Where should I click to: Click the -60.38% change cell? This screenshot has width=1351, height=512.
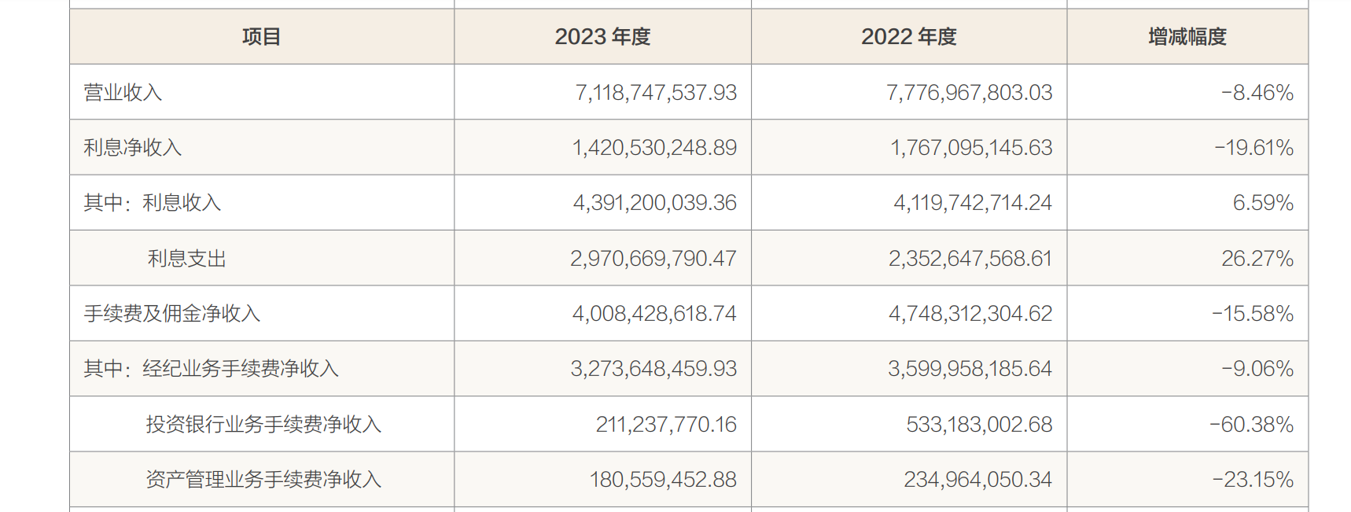[1251, 425]
